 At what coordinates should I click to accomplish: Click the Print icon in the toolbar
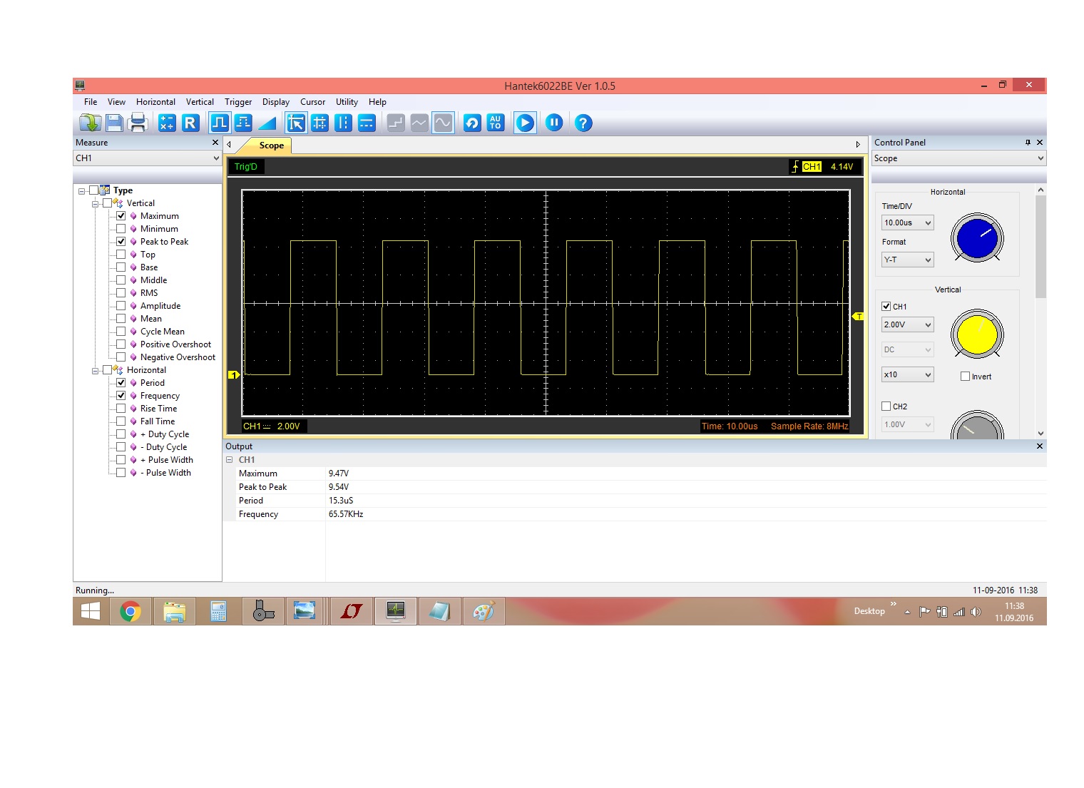coord(138,123)
